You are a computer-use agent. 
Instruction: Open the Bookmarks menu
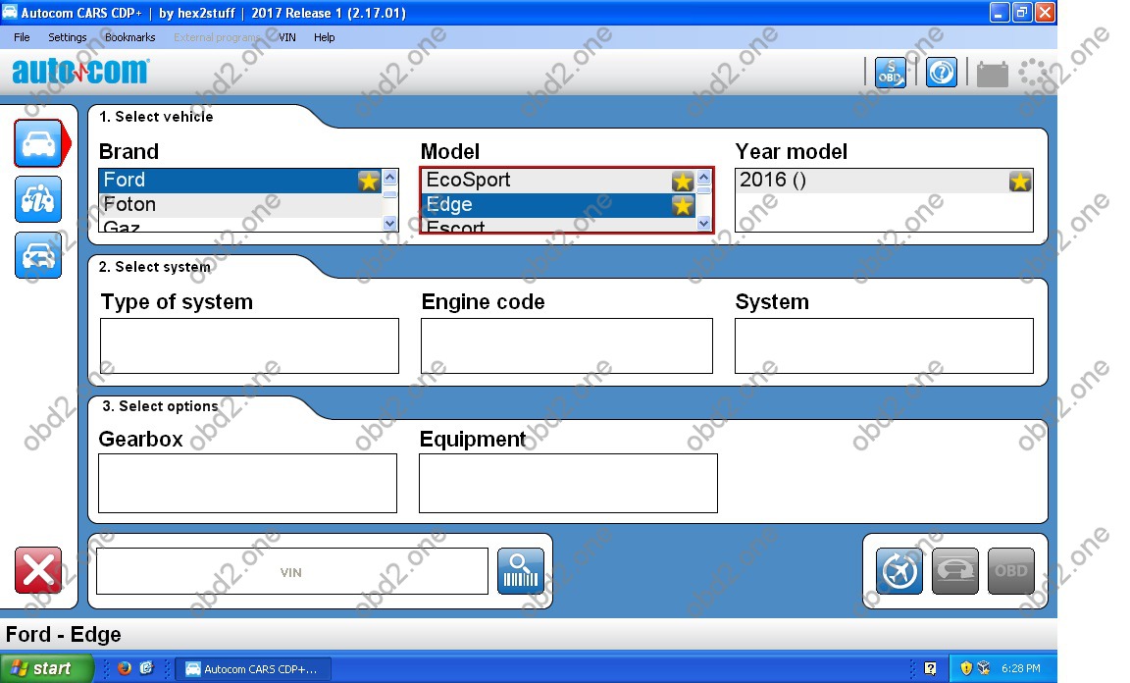pos(129,37)
